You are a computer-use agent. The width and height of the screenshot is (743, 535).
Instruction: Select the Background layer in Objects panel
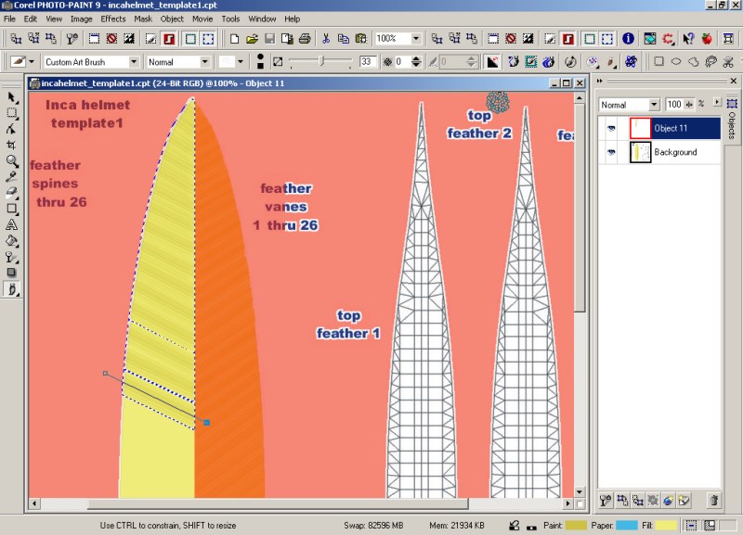(675, 152)
